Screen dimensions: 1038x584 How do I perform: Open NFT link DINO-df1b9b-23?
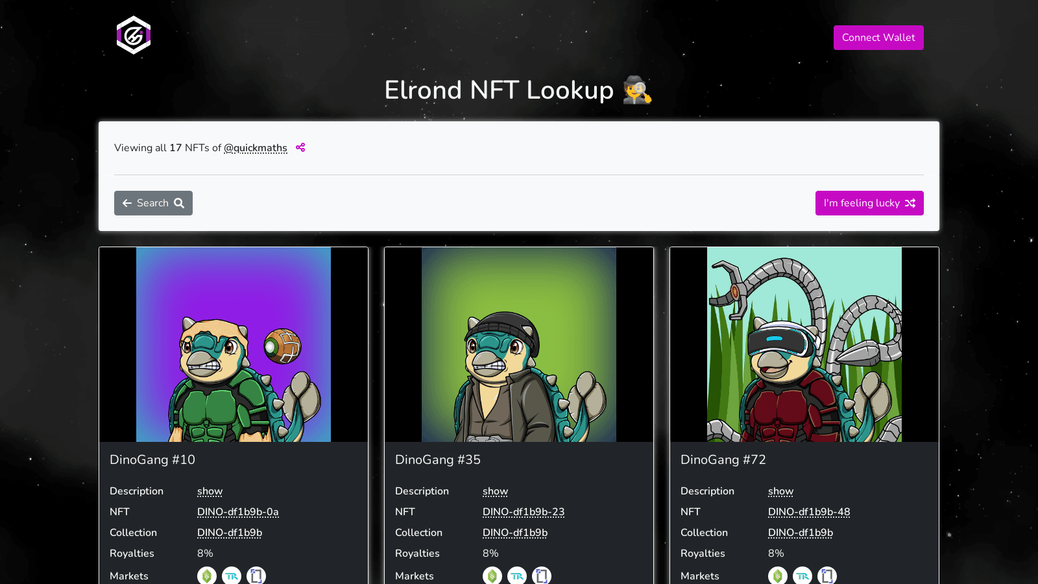click(524, 512)
